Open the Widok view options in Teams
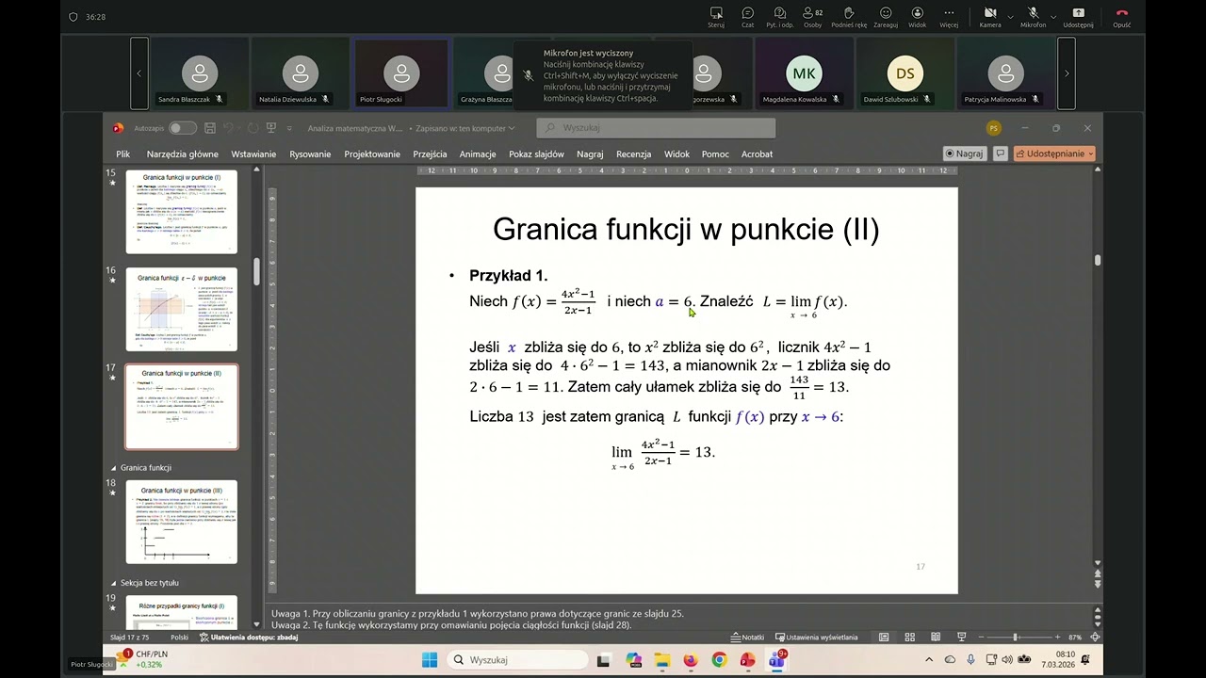Screen dimensions: 1206x678 [917, 17]
